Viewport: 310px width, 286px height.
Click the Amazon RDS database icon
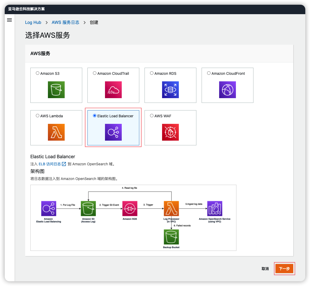tap(170, 90)
